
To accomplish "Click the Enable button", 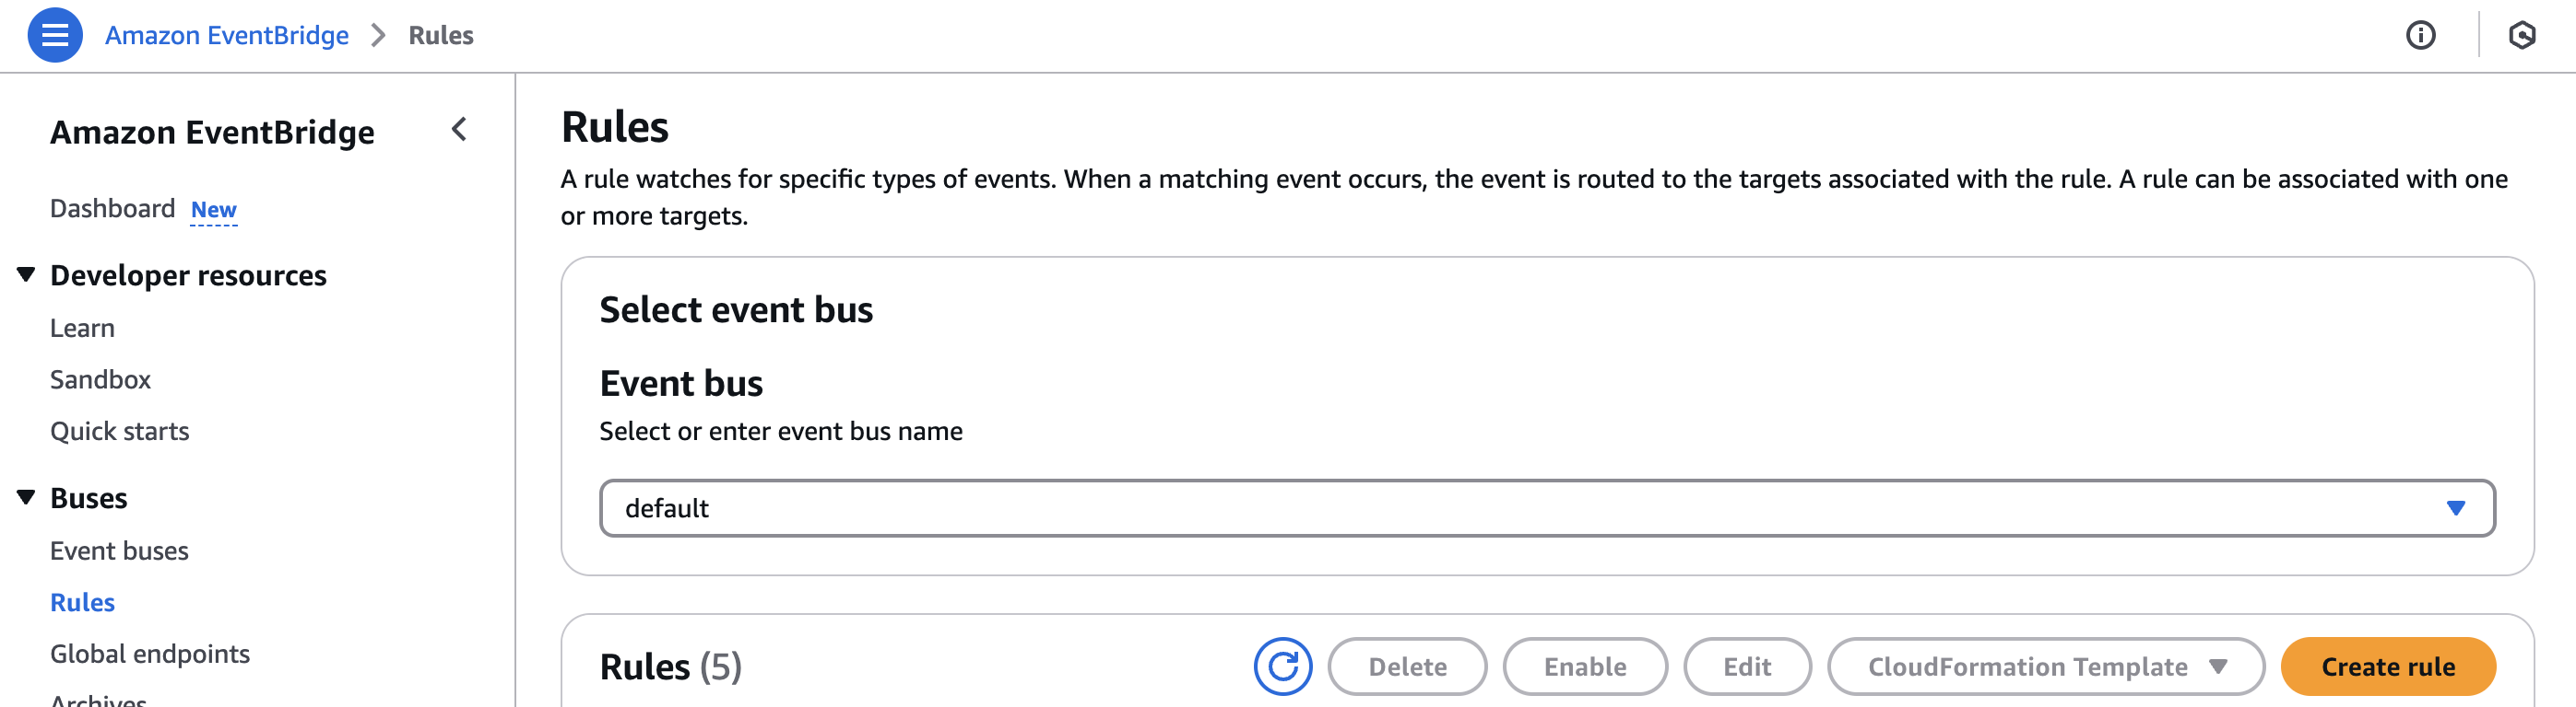I will (x=1584, y=666).
